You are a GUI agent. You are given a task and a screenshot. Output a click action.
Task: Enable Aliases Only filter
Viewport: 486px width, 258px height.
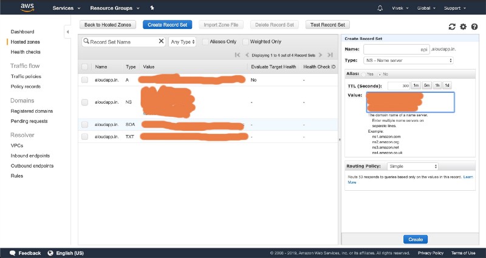point(205,42)
